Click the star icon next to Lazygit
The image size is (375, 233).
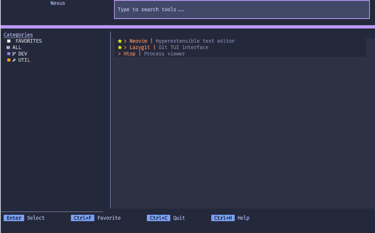(120, 47)
